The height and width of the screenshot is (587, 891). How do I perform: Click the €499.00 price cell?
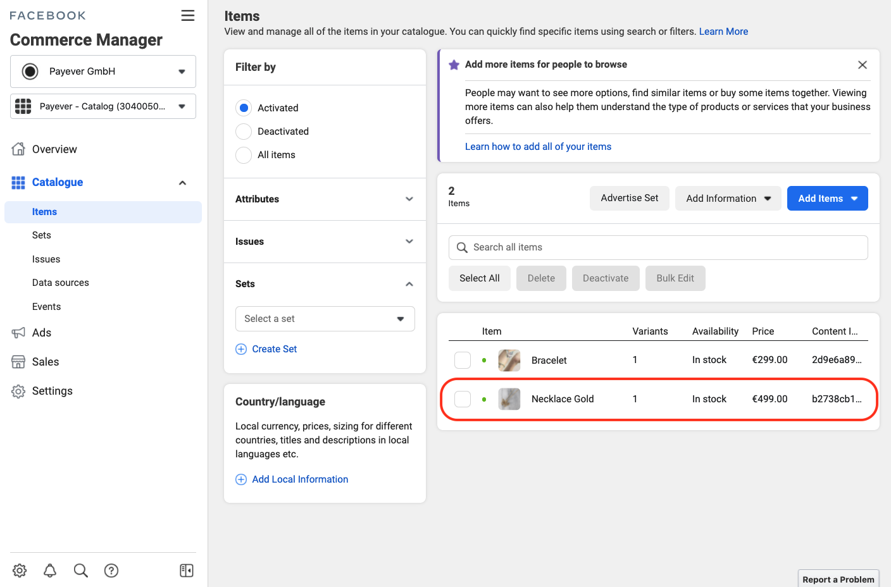point(770,399)
